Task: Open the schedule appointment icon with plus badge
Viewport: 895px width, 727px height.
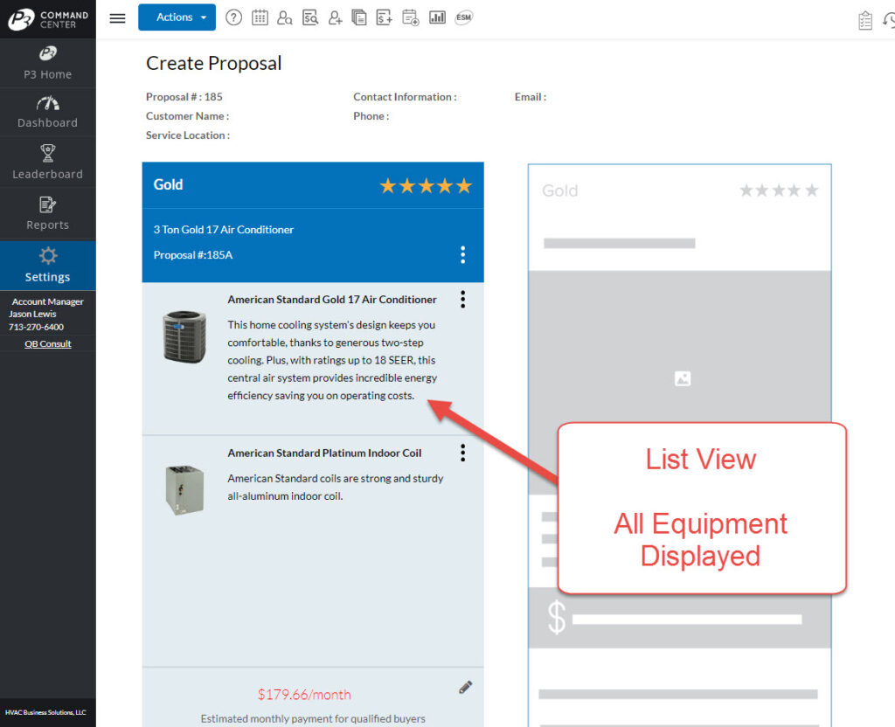Action: pyautogui.click(x=409, y=17)
